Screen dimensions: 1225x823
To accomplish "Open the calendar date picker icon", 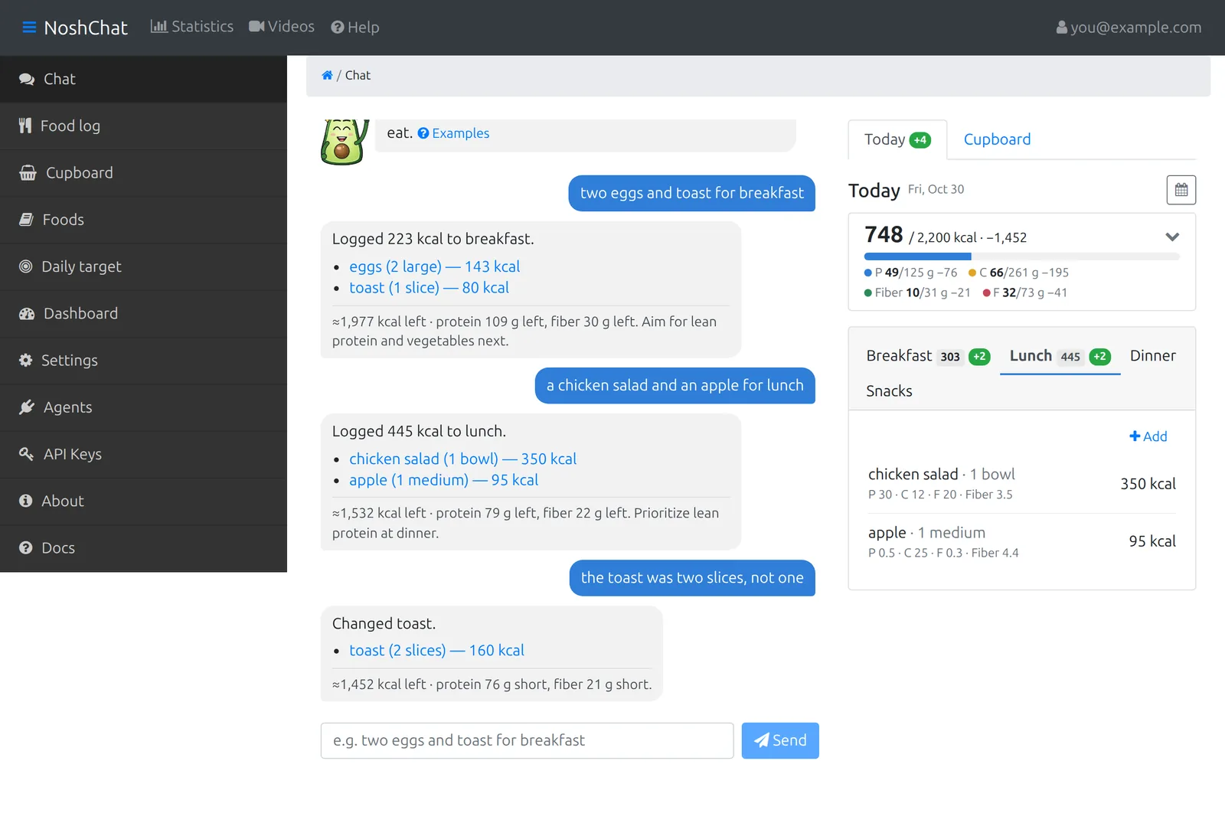I will pyautogui.click(x=1181, y=190).
